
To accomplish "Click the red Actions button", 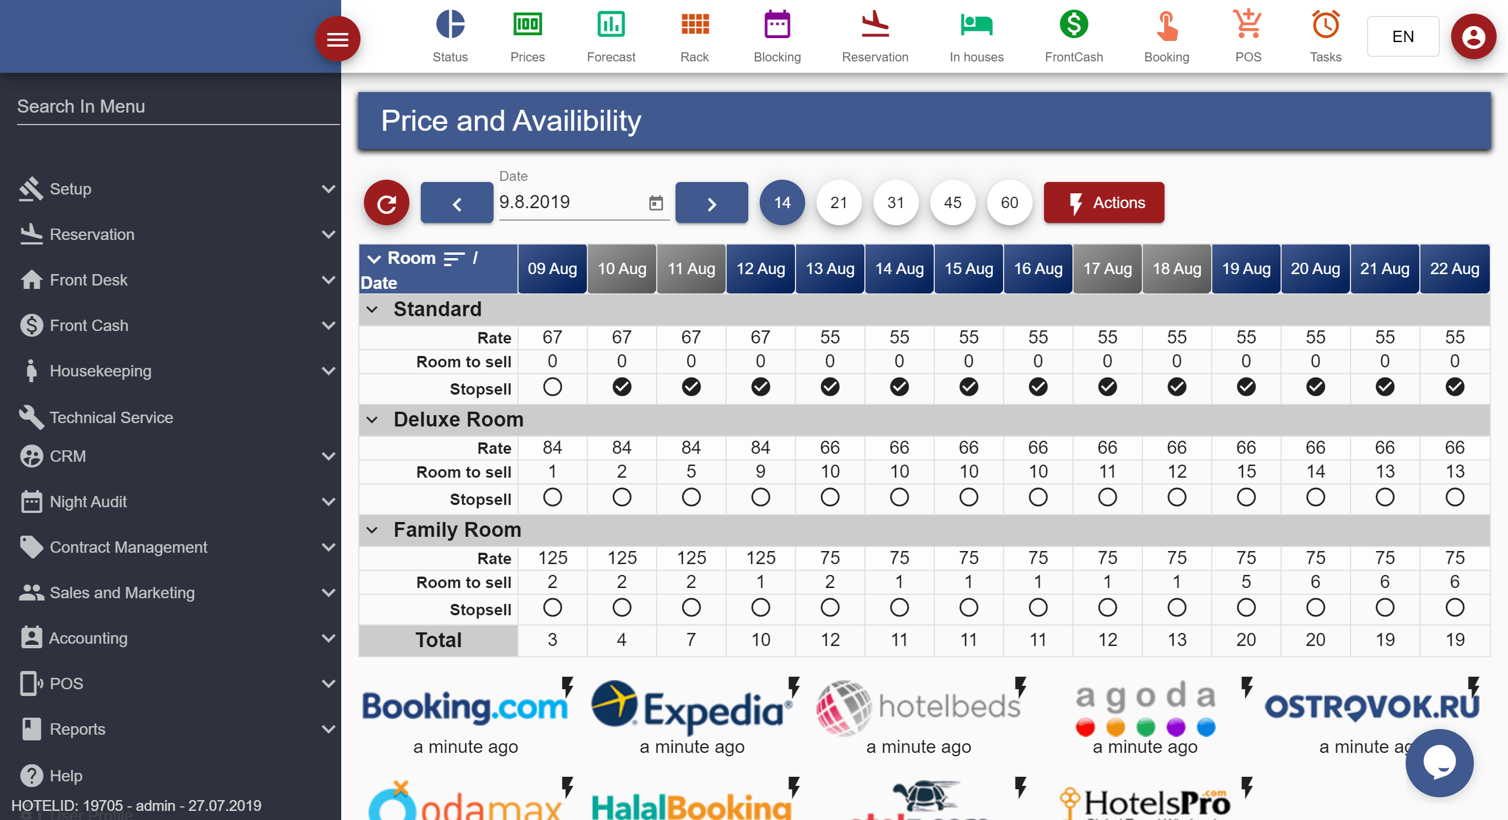I will tap(1104, 202).
